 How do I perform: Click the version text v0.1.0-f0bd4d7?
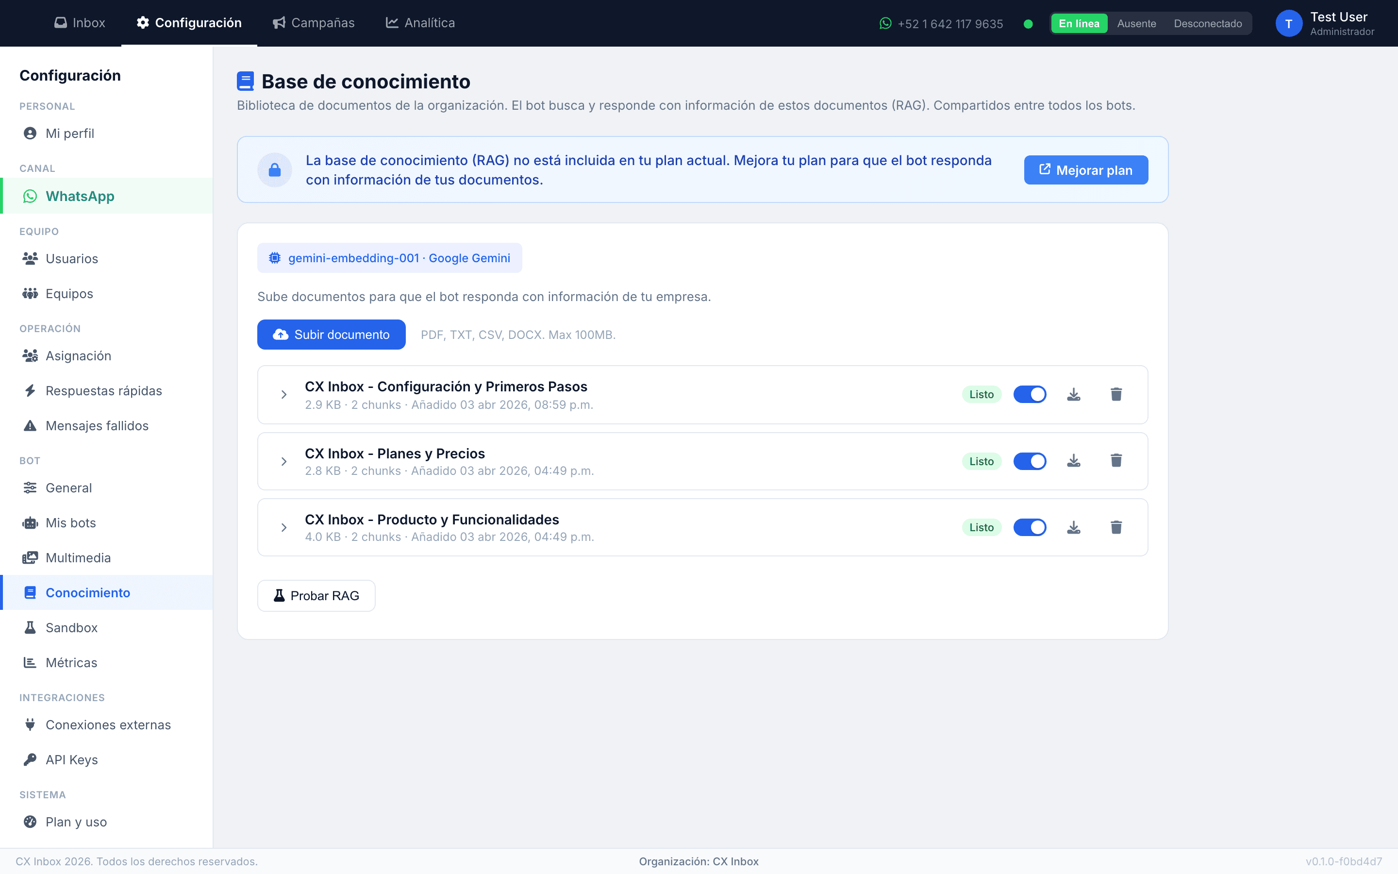(1344, 861)
